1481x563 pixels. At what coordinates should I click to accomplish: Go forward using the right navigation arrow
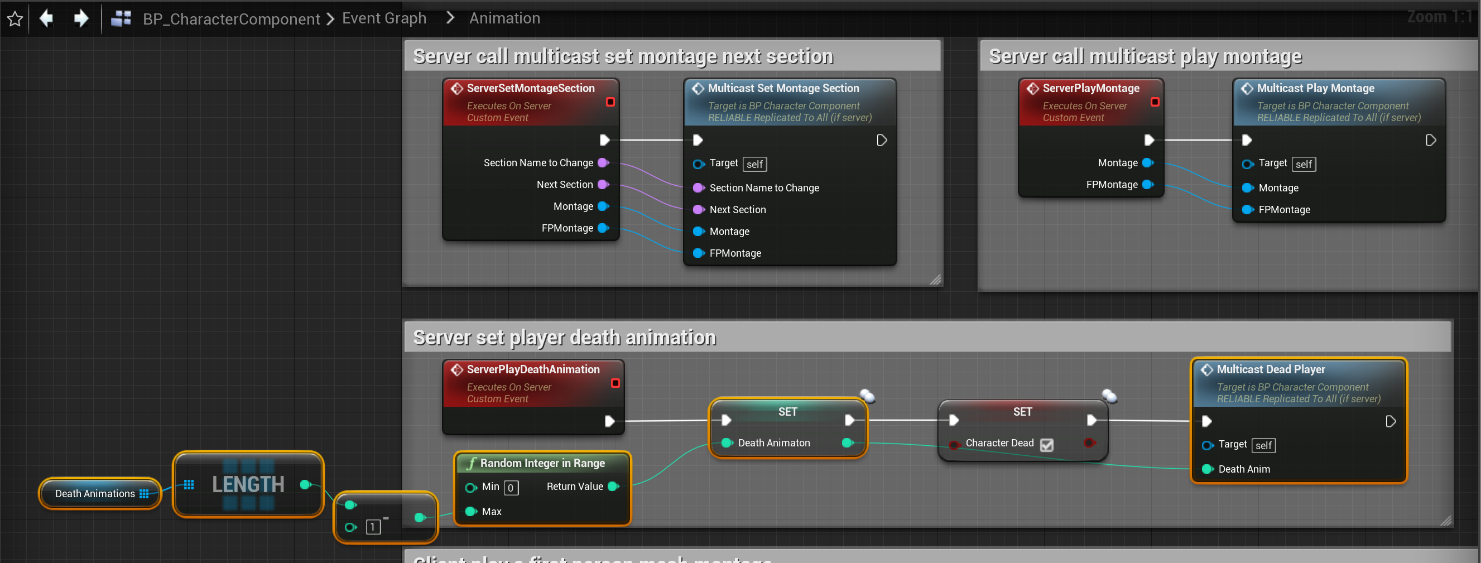point(81,18)
